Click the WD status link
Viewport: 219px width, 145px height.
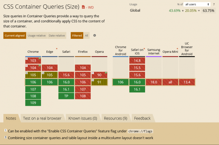click(91, 7)
